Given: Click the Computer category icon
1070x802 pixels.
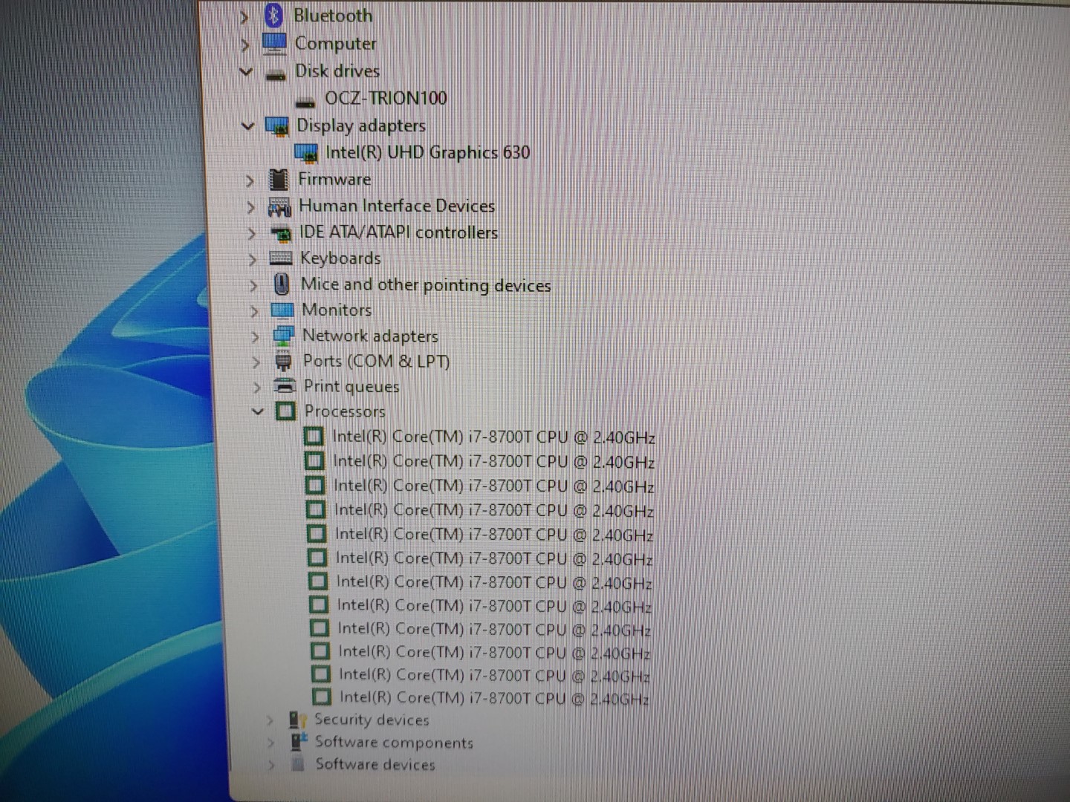Looking at the screenshot, I should click(x=274, y=43).
